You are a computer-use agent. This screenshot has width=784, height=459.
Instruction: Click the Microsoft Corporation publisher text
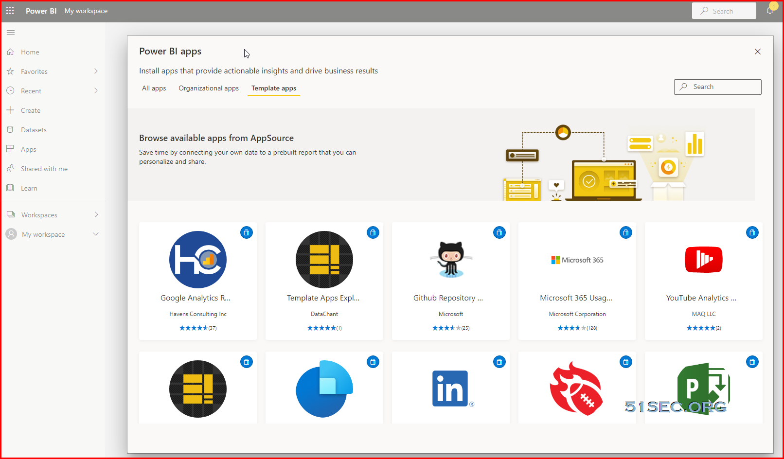point(577,314)
